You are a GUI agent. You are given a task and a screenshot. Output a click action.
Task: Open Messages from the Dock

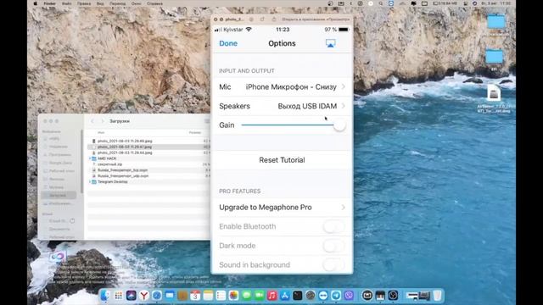point(246,296)
